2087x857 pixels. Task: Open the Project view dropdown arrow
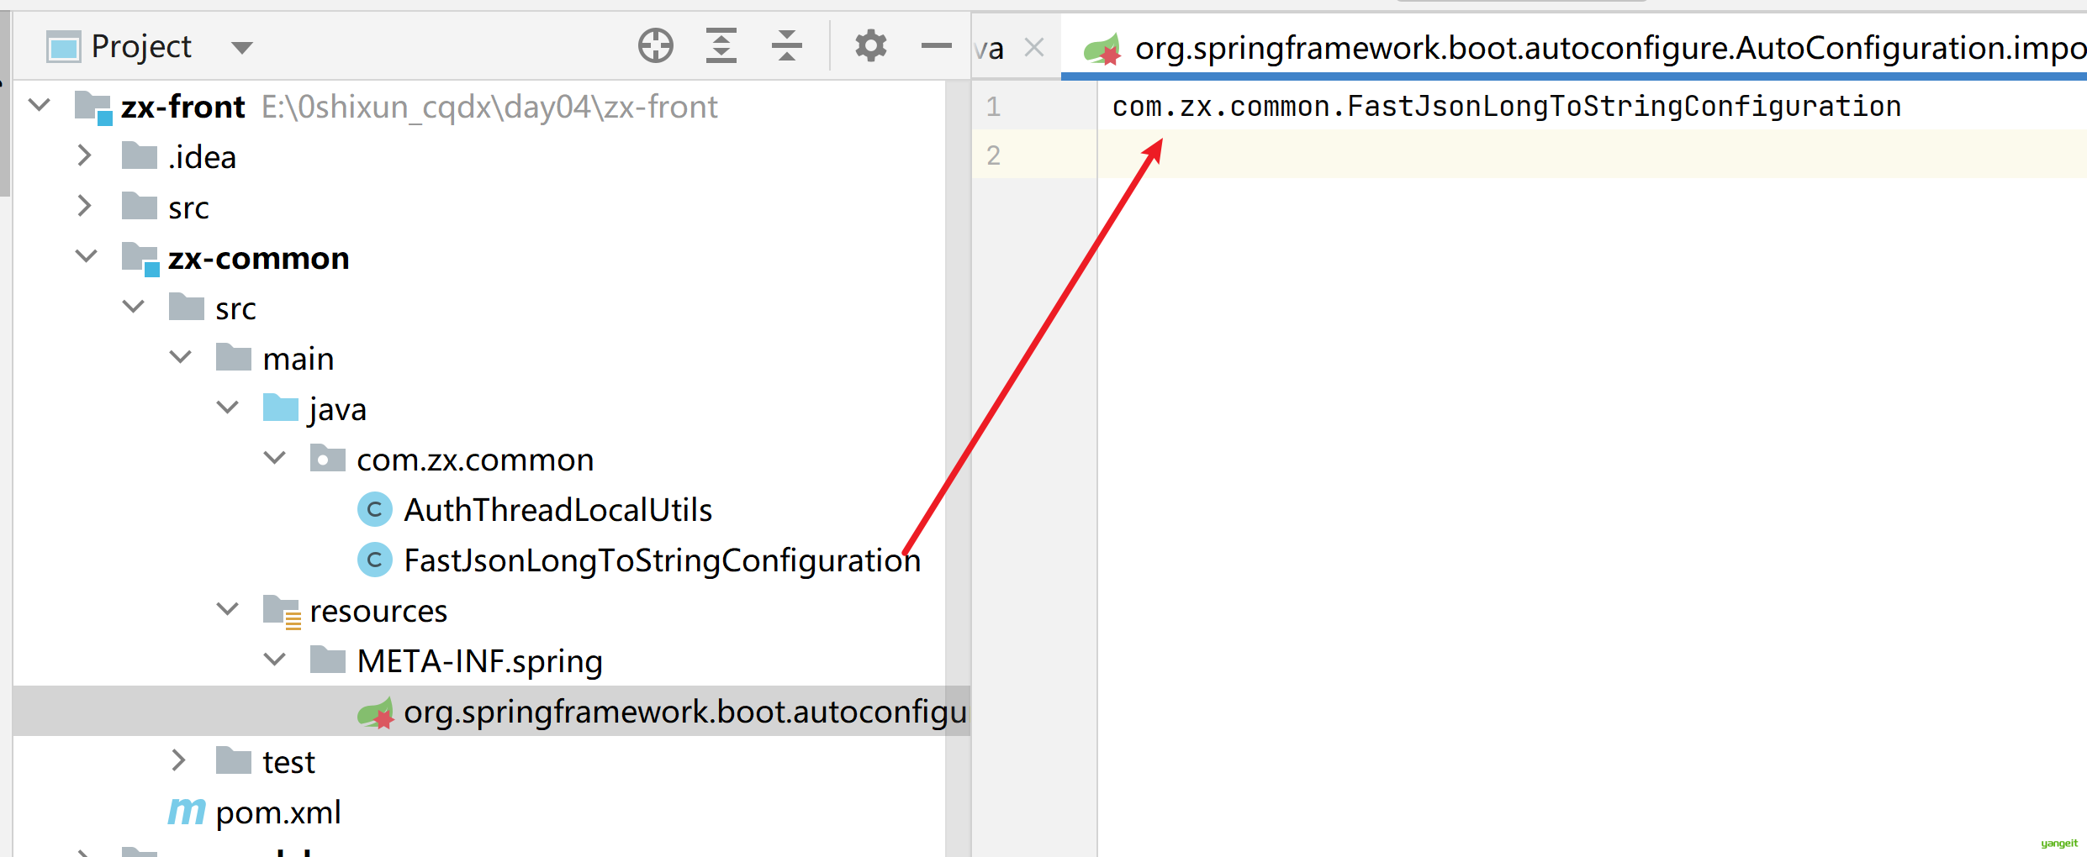coord(242,48)
